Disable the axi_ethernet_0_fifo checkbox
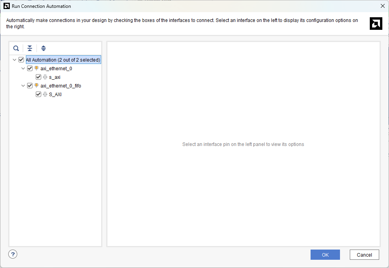Screen dimensions: 389x268 pyautogui.click(x=30, y=86)
